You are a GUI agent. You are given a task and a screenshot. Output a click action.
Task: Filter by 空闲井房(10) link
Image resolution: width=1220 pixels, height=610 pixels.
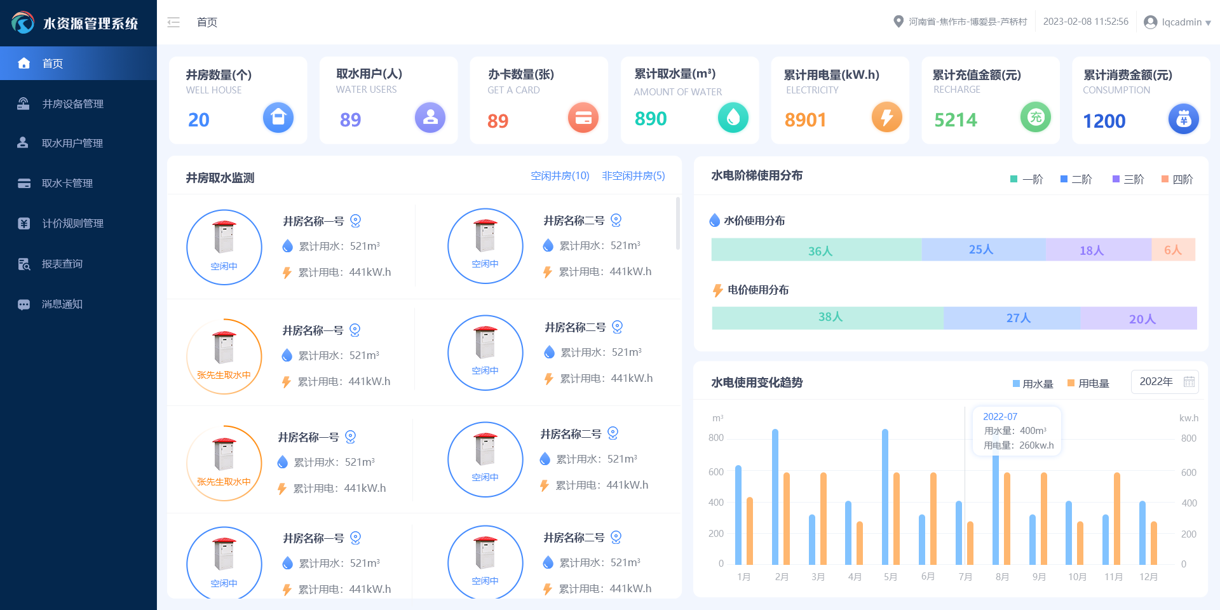click(x=560, y=176)
